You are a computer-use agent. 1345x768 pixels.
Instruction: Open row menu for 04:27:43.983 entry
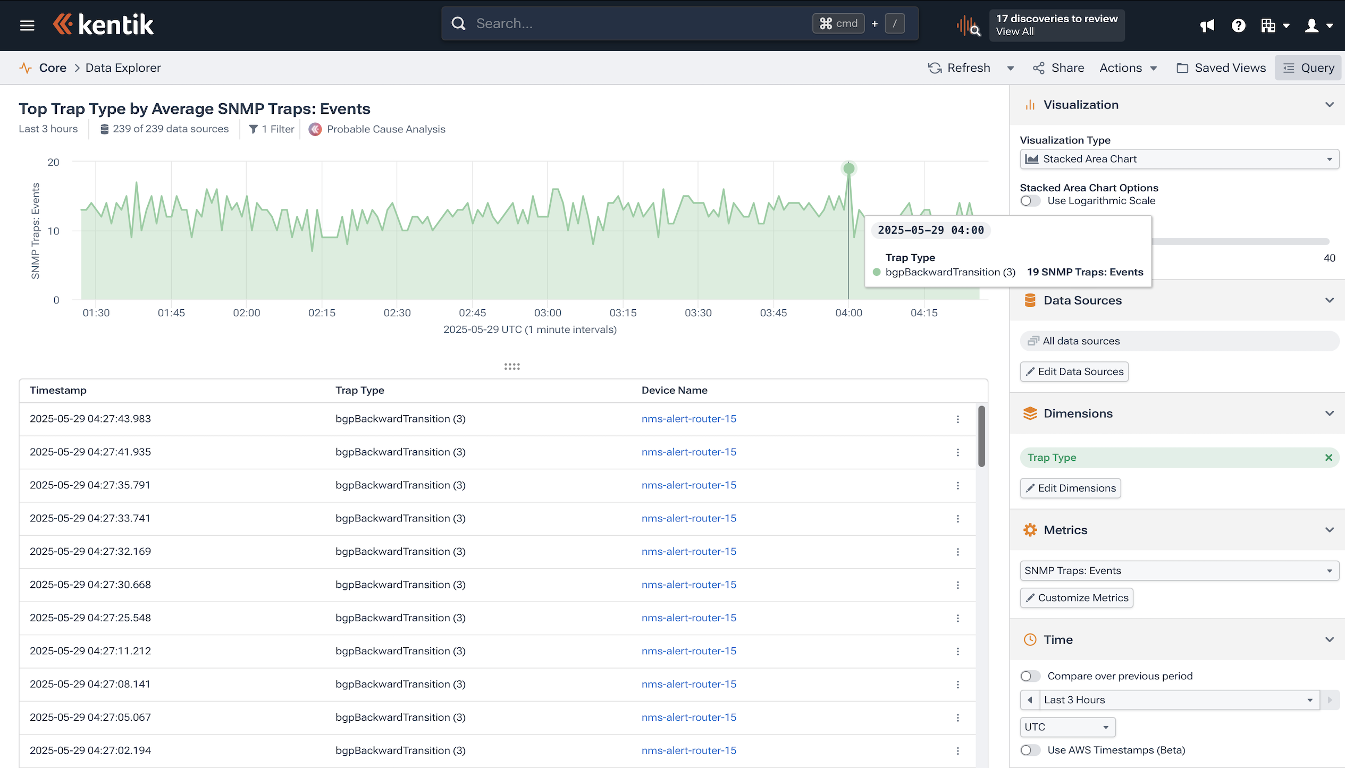point(958,419)
